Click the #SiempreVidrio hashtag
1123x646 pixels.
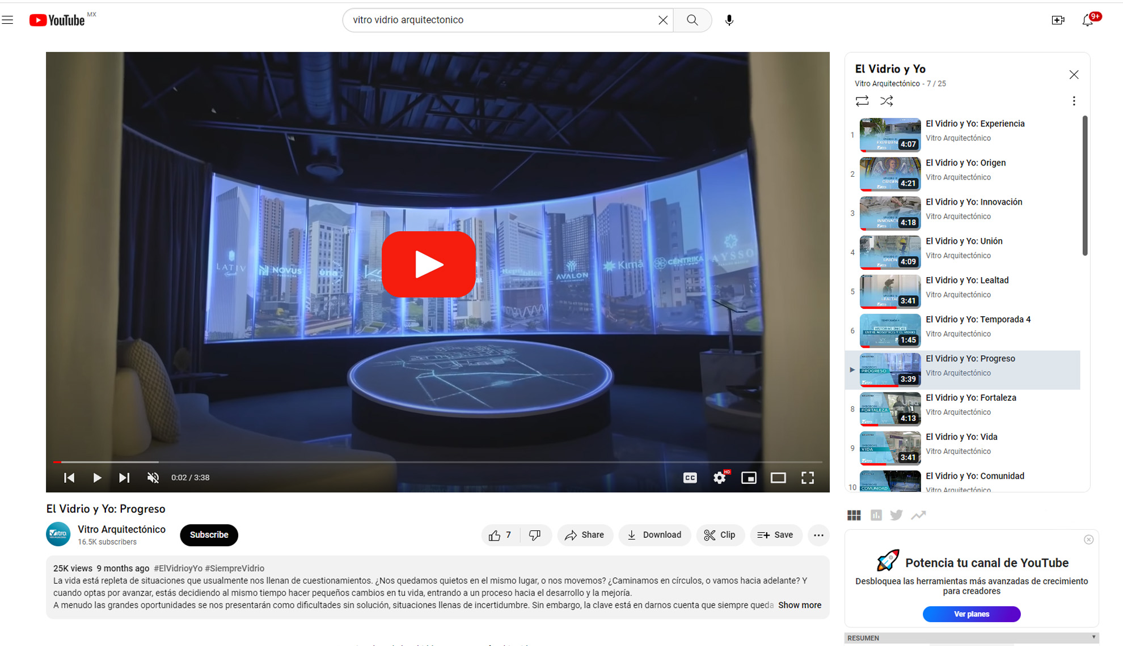tap(235, 568)
